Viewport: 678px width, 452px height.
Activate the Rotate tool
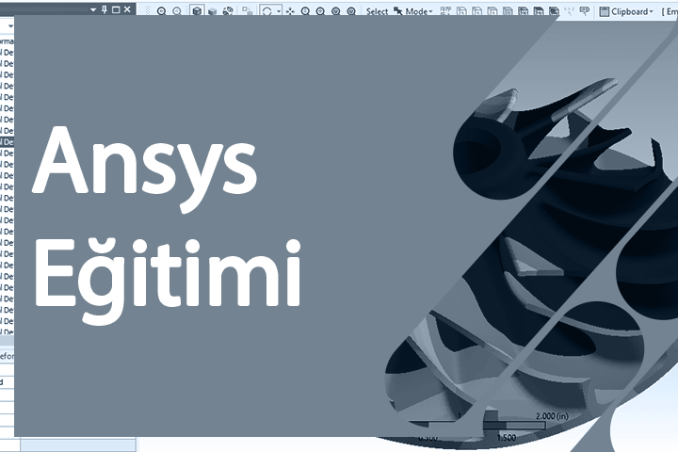point(267,11)
